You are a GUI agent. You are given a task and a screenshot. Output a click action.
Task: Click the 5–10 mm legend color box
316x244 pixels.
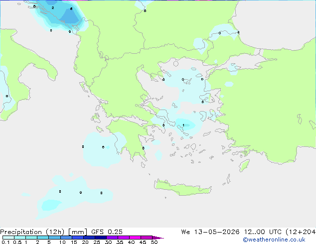click(x=54, y=238)
